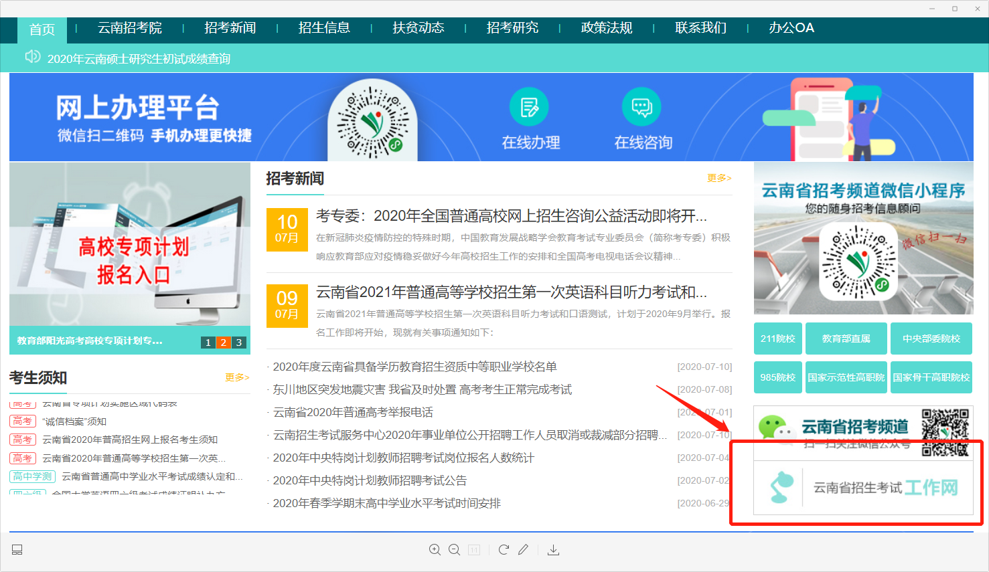Click the 云南省招考频道微信小程序 QR code image
The image size is (989, 572).
click(x=859, y=262)
